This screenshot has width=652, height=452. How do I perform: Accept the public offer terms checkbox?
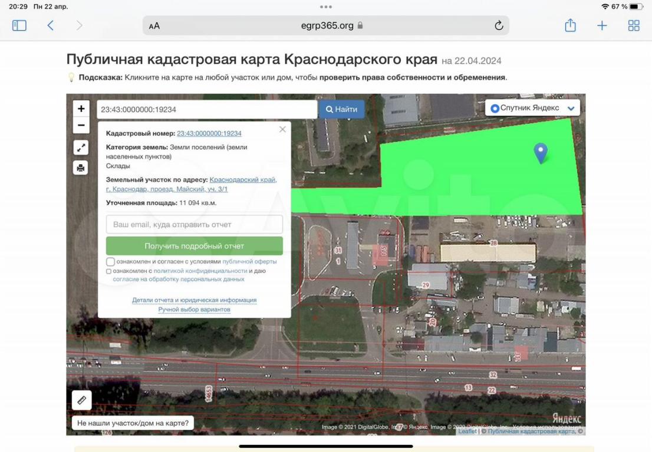coord(110,262)
